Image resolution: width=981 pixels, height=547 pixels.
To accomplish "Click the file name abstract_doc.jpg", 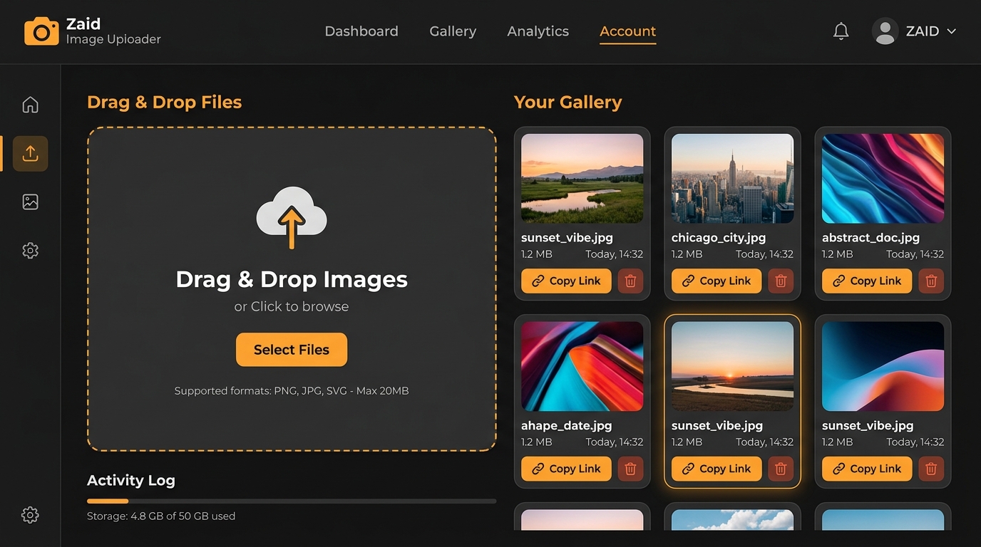I will point(870,238).
